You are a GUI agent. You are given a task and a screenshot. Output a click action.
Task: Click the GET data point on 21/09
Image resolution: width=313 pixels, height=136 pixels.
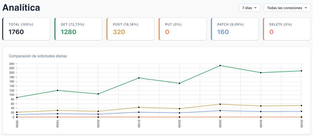pyautogui.click(x=139, y=78)
